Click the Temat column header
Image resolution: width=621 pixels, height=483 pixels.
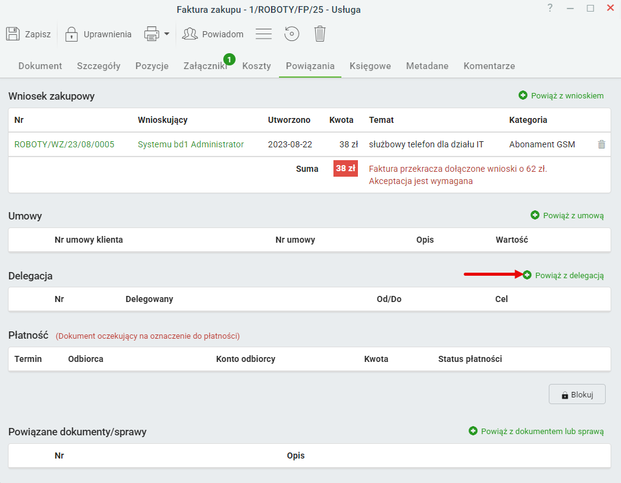point(381,120)
